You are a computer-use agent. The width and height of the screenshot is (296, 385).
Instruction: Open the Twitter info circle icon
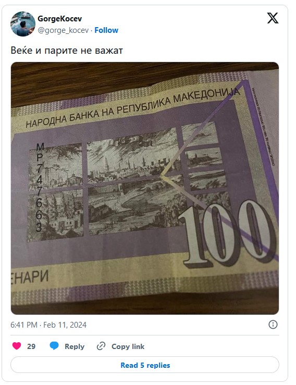pos(273,324)
